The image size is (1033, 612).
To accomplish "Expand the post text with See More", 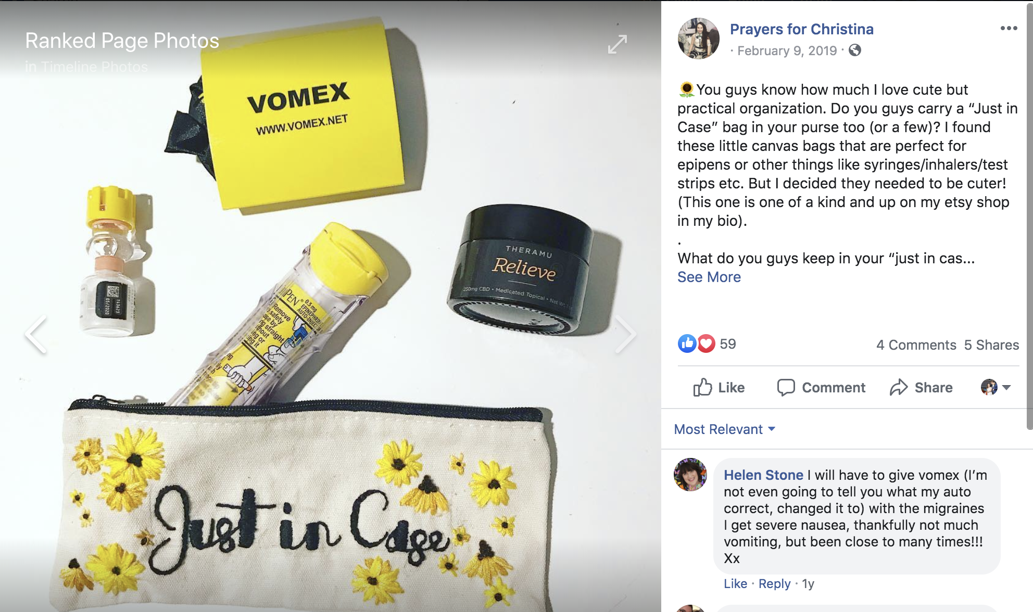I will 709,277.
